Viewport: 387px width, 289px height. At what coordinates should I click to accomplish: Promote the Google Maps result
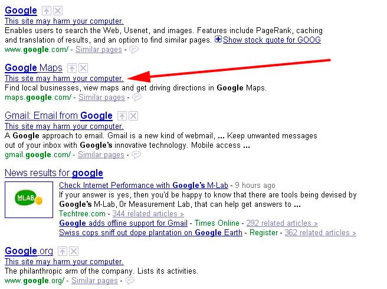(72, 69)
